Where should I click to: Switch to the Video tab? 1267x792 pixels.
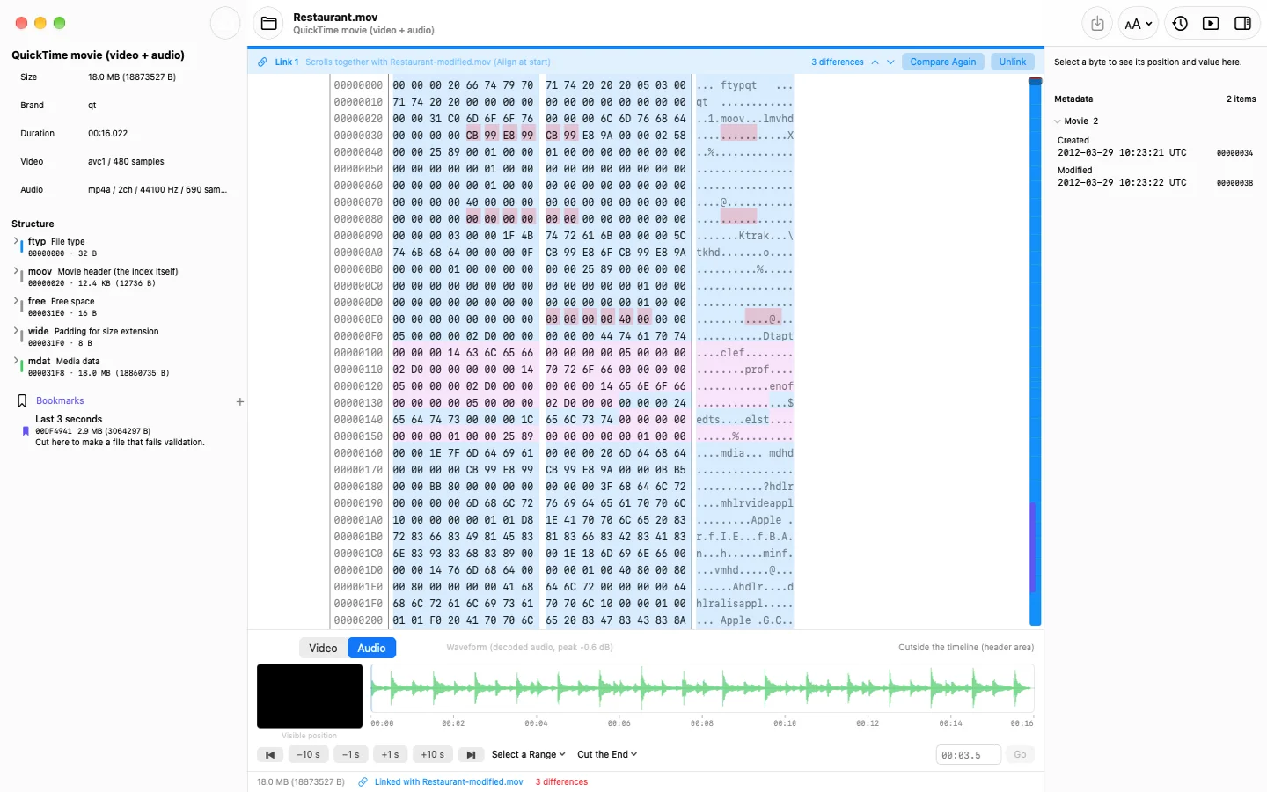[323, 648]
